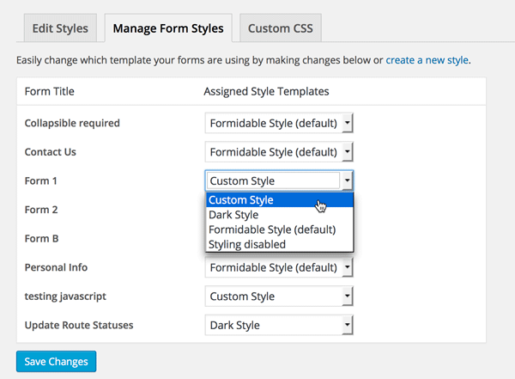This screenshot has height=379, width=515.
Task: Expand the Contact Us style template dropdown
Action: pos(280,152)
